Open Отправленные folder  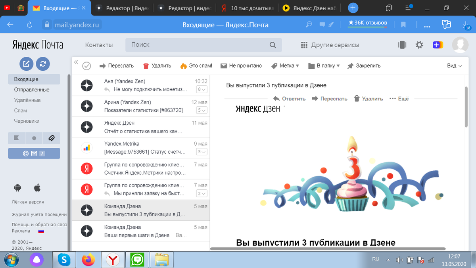pyautogui.click(x=32, y=90)
